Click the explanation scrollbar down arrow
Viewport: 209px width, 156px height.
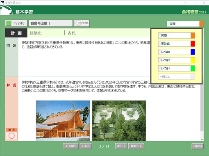coord(202,139)
